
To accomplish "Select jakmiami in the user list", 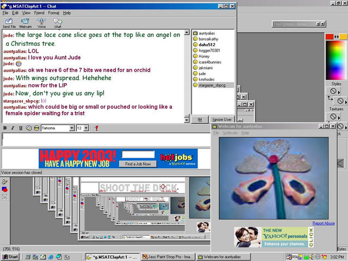I will click(x=206, y=68).
